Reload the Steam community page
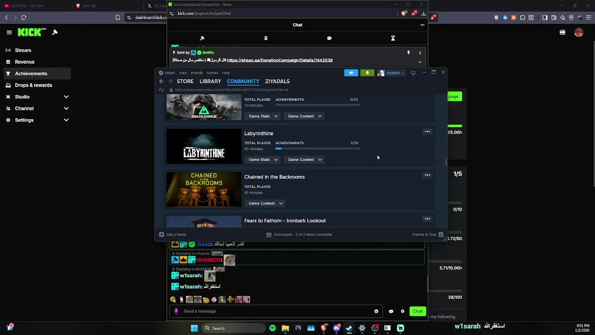 (x=161, y=90)
